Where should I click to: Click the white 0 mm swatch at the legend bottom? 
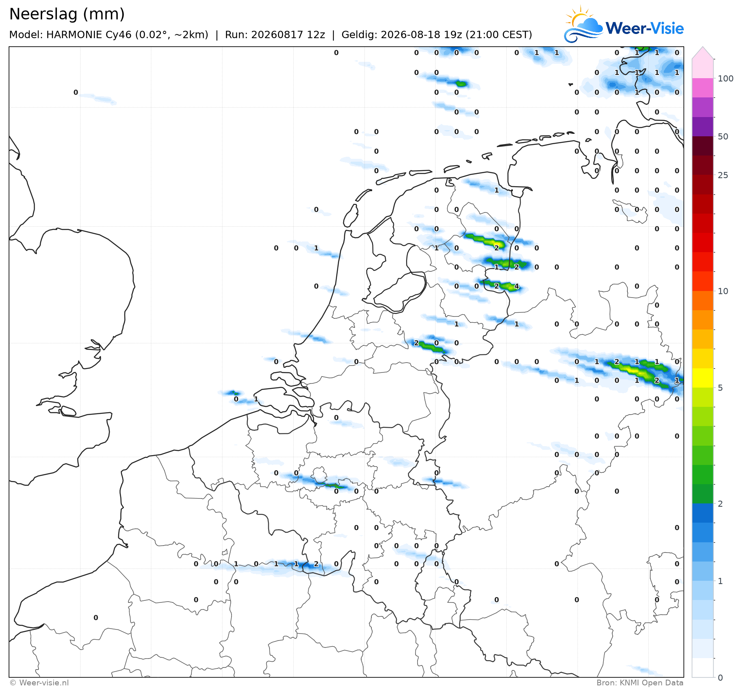703,668
